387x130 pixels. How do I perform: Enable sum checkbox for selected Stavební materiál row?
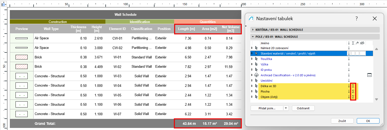pyautogui.click(x=353, y=53)
